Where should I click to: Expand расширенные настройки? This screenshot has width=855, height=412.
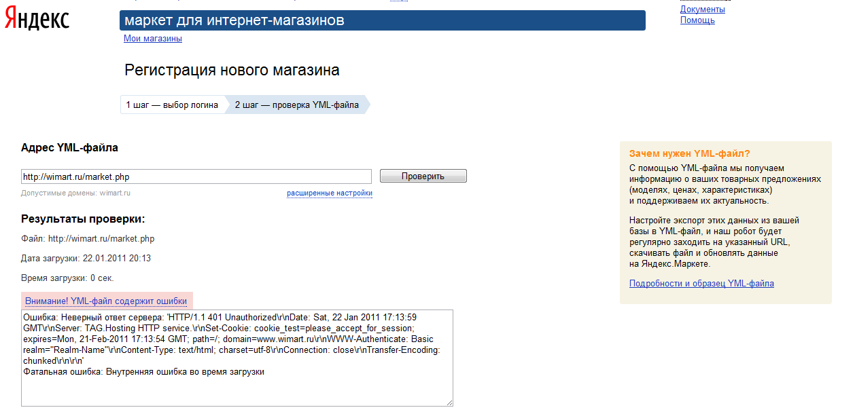tap(329, 193)
